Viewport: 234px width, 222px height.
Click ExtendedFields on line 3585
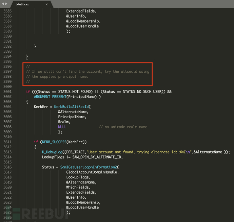tap(80, 11)
